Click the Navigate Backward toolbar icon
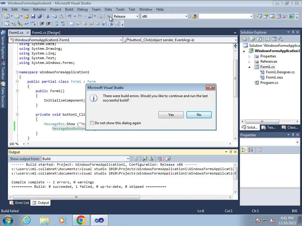Screen dimensions: 302x226 [90, 16]
